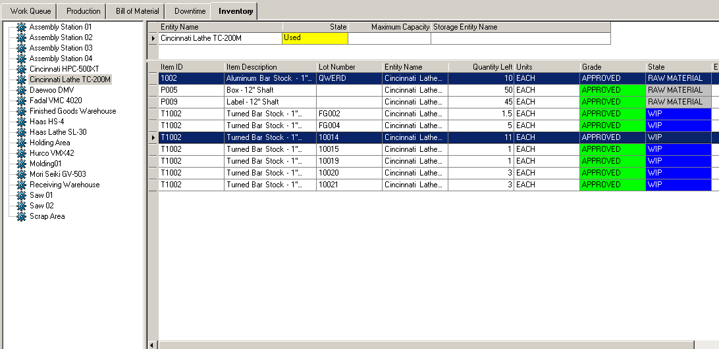Image resolution: width=719 pixels, height=349 pixels.
Task: Click the gear icon beside Daewoo DMV
Action: tap(21, 90)
